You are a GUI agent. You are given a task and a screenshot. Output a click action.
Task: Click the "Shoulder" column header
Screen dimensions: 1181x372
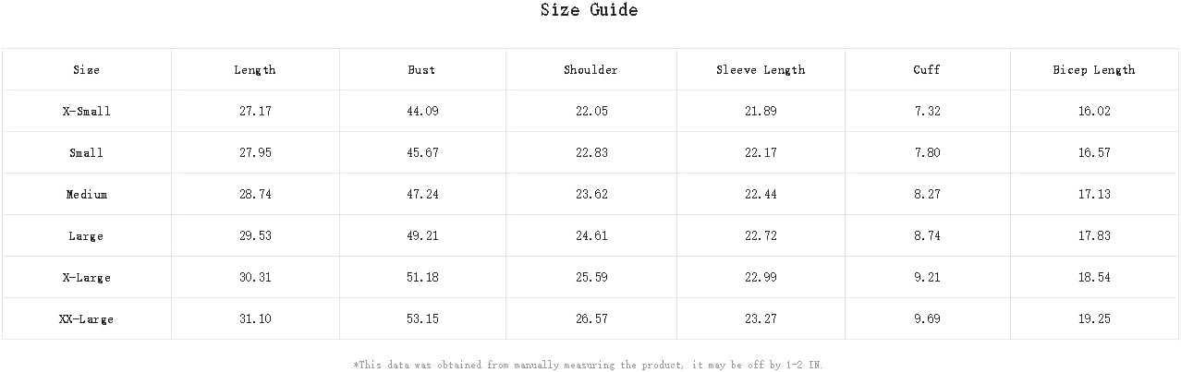point(590,70)
